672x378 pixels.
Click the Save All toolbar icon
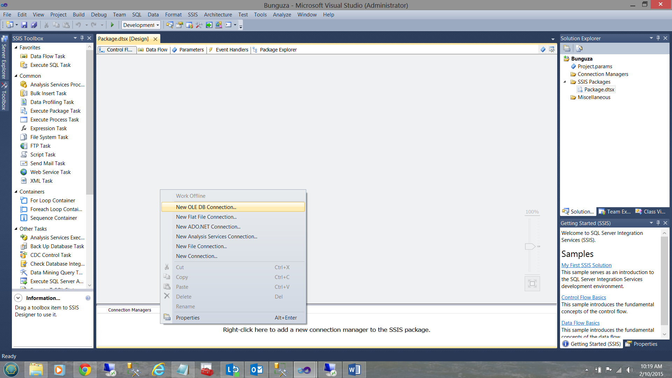(x=34, y=25)
